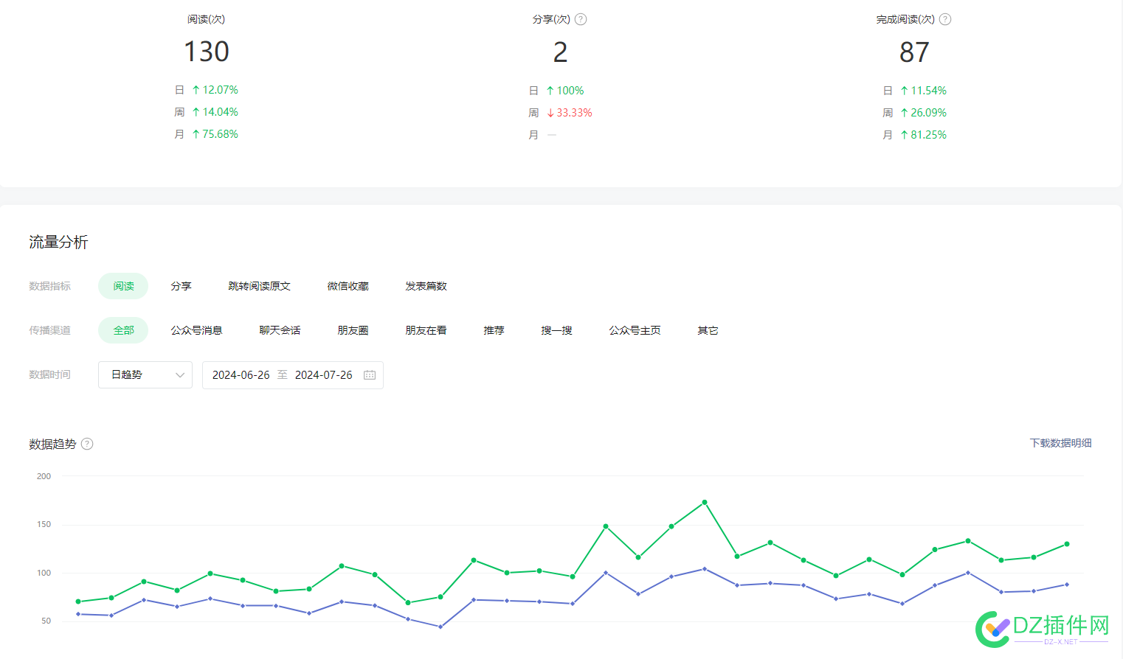Click the 100% daily share change

pos(570,91)
